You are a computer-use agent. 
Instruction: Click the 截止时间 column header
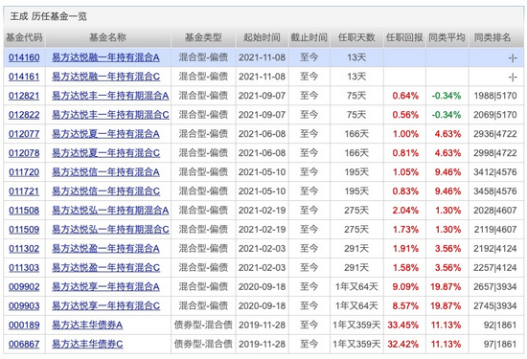pos(309,37)
